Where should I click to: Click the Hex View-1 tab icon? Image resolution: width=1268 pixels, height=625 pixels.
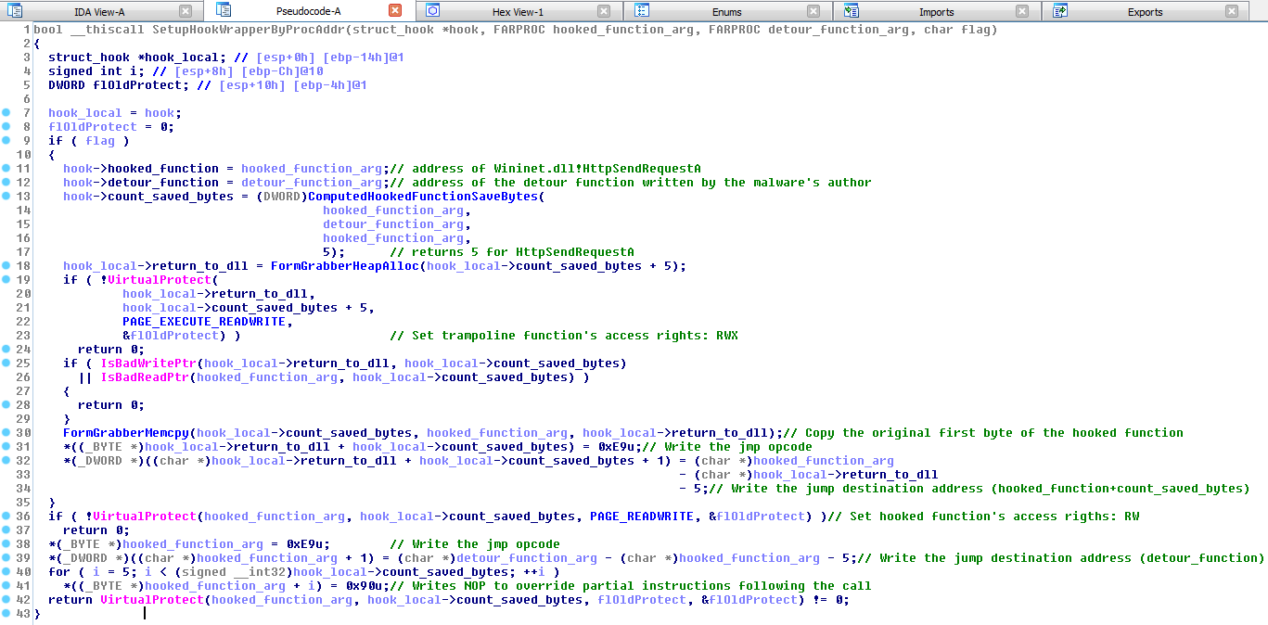click(432, 11)
